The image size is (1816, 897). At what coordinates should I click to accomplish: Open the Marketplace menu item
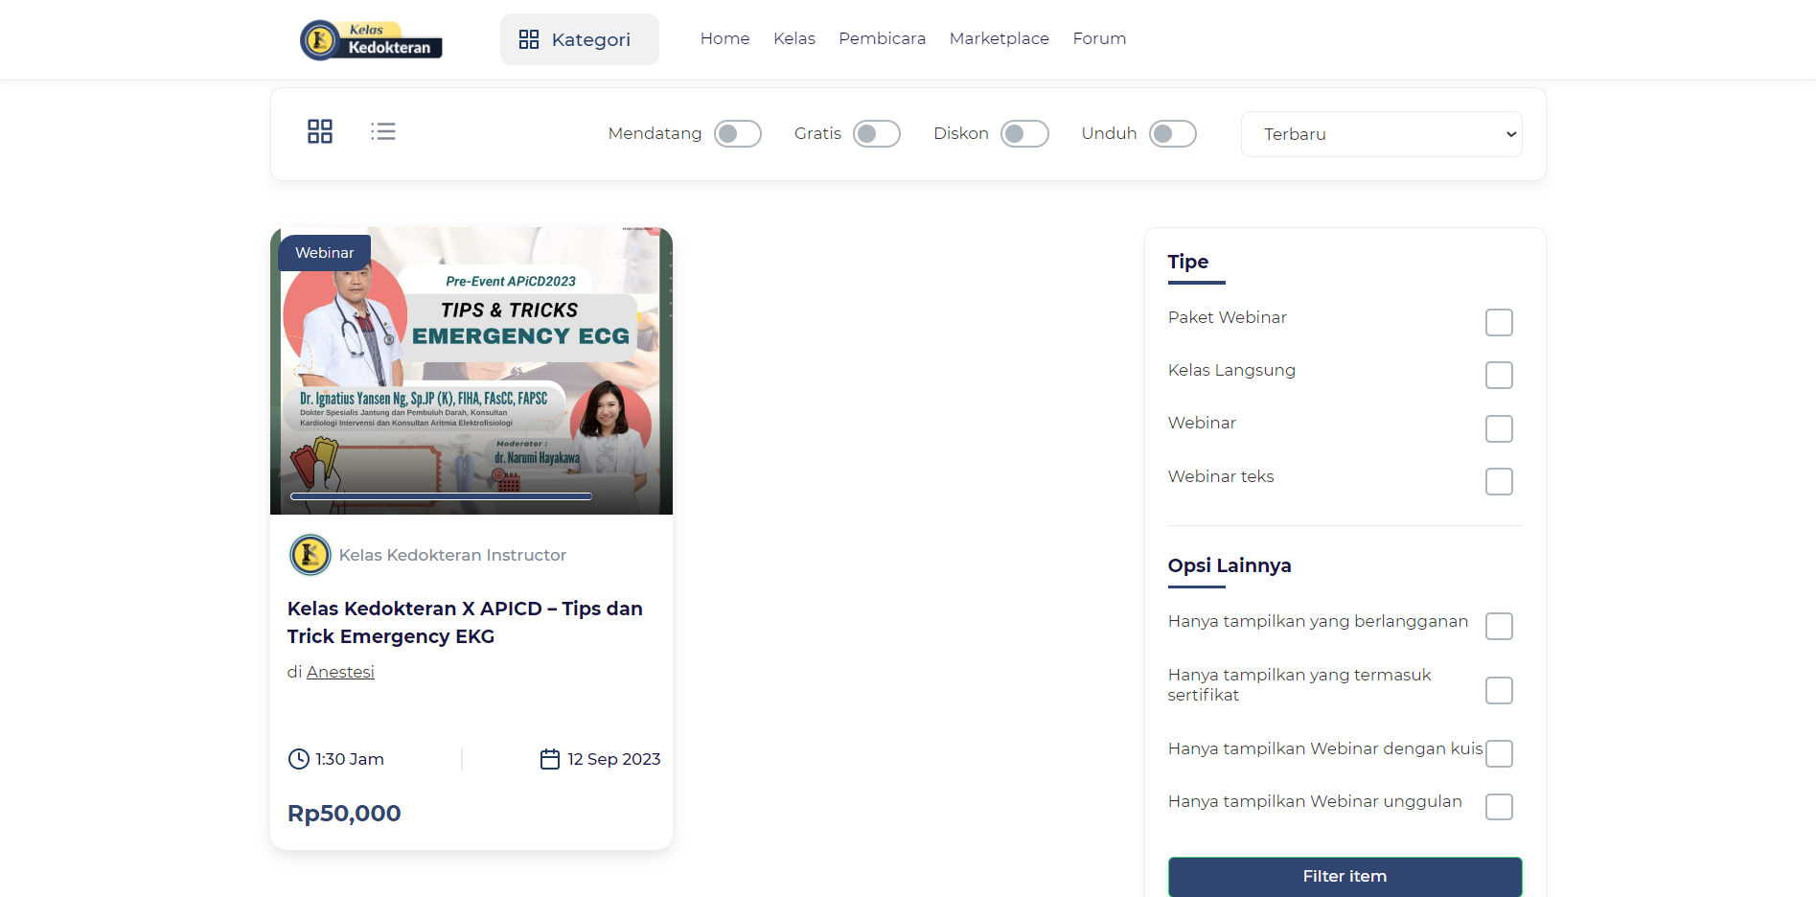pyautogui.click(x=999, y=38)
